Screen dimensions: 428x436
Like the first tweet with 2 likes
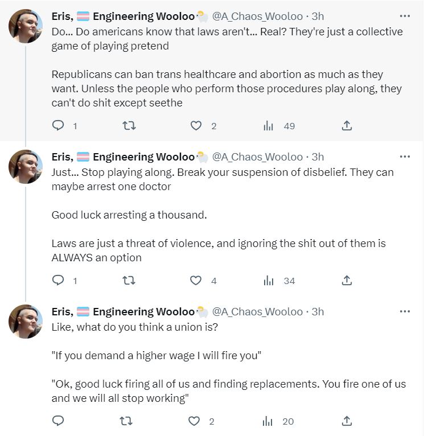click(196, 126)
